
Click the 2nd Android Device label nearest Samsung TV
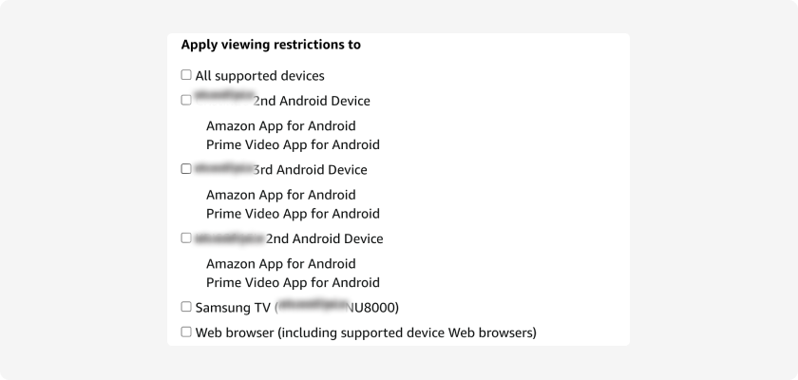(324, 239)
